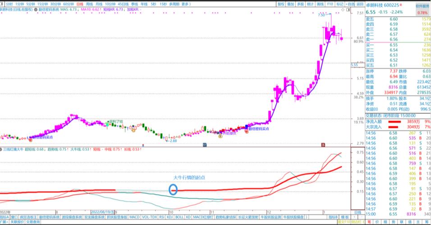Expand the 扩展 panel toggle
431x225 pixels.
coord(4,222)
